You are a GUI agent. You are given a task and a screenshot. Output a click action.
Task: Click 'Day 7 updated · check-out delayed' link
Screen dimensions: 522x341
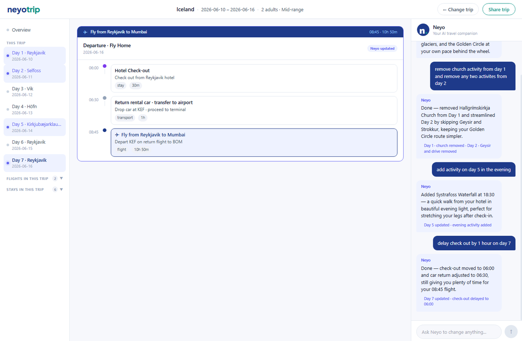(456, 301)
